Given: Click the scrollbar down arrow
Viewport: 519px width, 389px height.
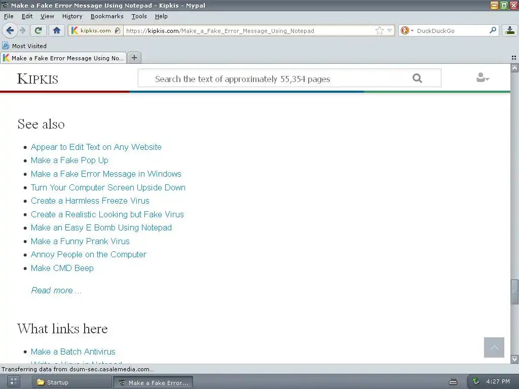Looking at the screenshot, I should 514,359.
